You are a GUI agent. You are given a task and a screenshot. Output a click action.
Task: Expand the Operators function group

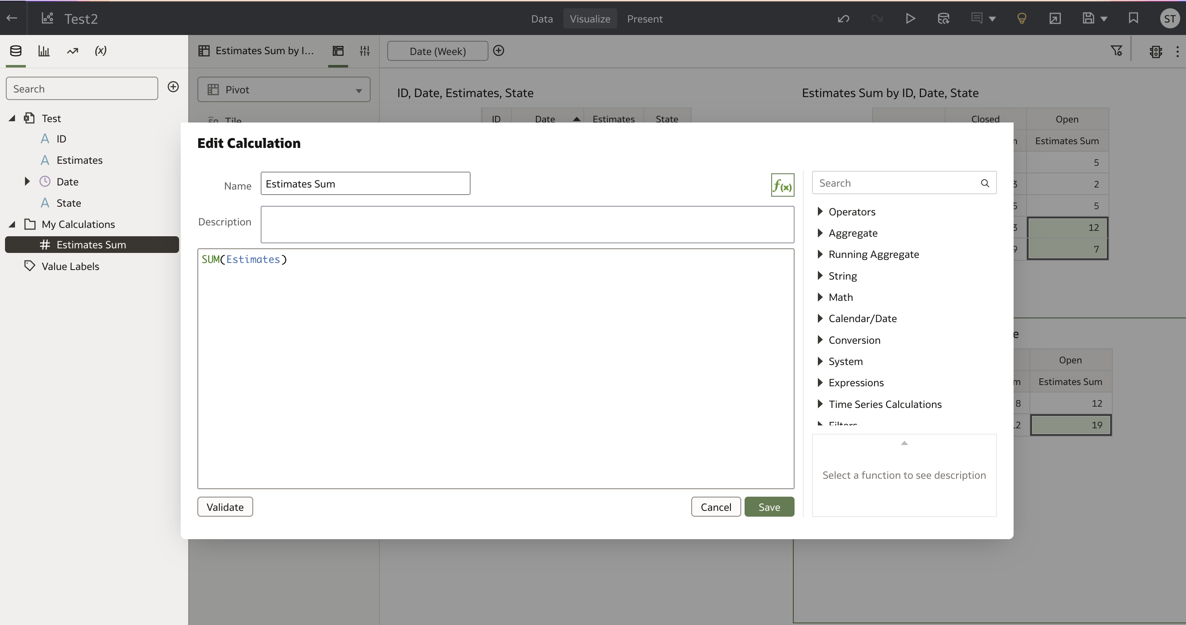(820, 211)
